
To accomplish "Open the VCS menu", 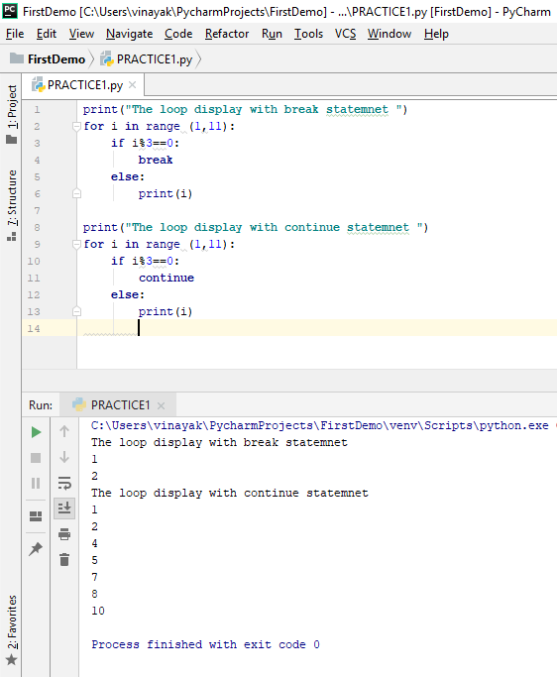I will point(345,34).
